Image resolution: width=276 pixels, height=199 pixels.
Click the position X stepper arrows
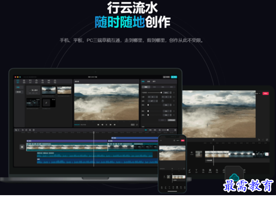pos(157,97)
